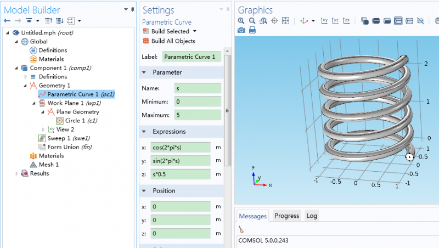
Task: Click the Settings panel vertical scrollbar
Action: tap(228, 110)
